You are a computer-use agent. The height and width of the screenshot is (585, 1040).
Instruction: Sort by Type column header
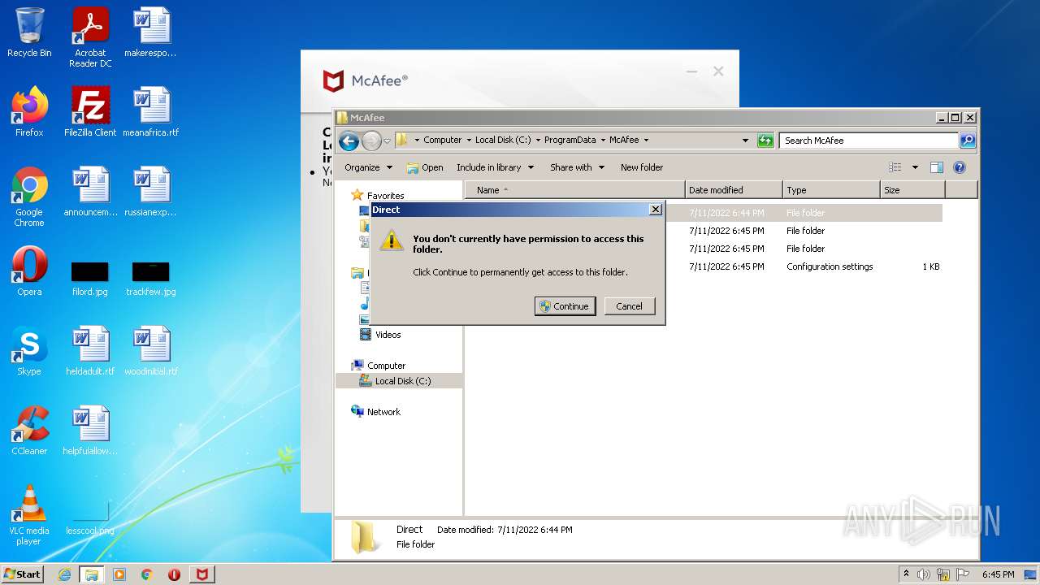click(831, 190)
